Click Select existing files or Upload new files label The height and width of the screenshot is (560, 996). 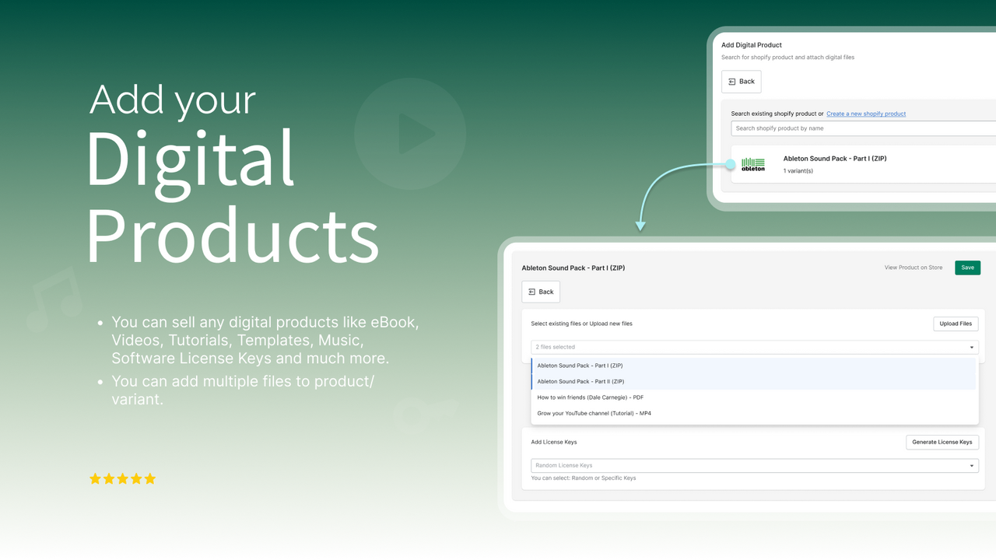[x=581, y=324]
